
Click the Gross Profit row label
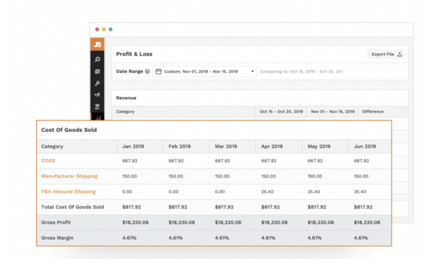click(x=56, y=223)
